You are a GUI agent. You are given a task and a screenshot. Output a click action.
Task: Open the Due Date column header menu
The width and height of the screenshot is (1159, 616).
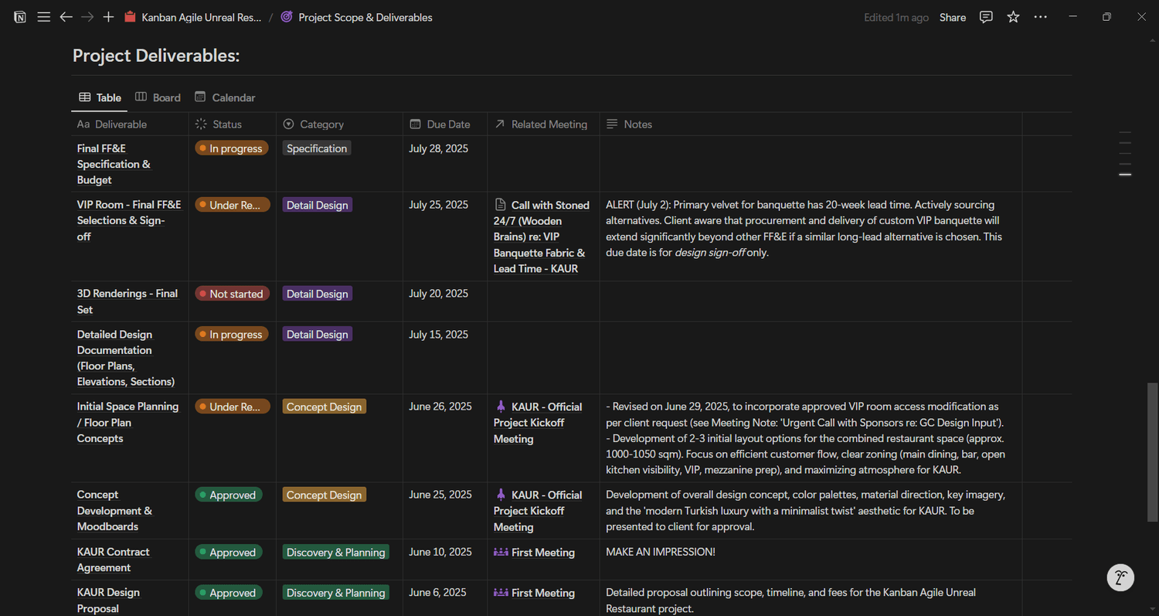pyautogui.click(x=447, y=124)
